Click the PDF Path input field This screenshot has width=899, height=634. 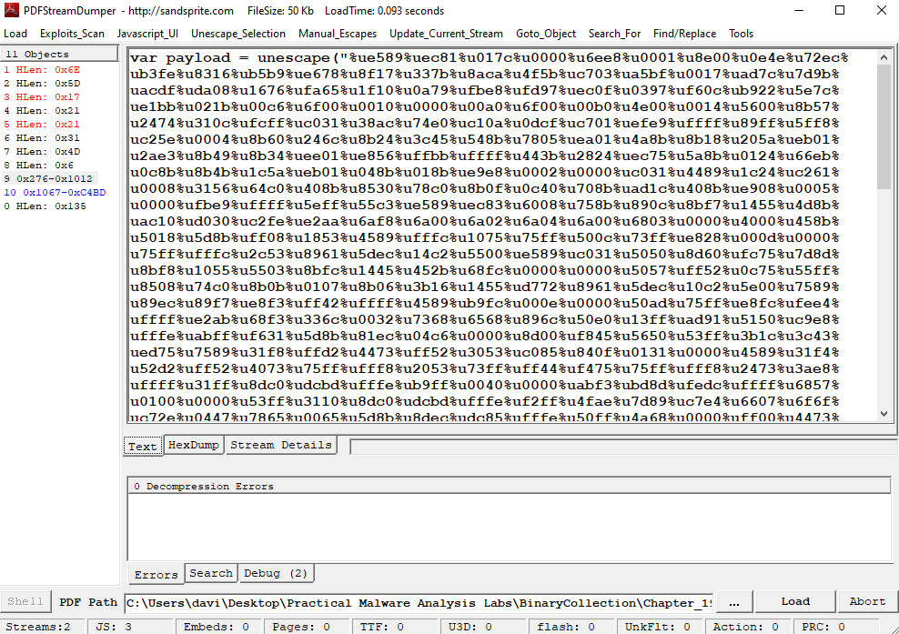[x=419, y=603]
